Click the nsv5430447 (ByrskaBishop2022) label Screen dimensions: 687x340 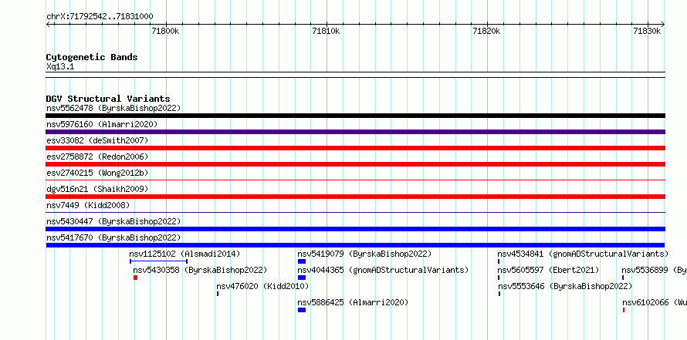point(113,221)
